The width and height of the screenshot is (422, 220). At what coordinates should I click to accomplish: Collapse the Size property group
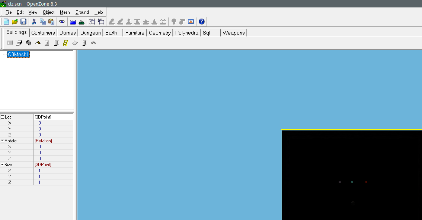(2, 165)
